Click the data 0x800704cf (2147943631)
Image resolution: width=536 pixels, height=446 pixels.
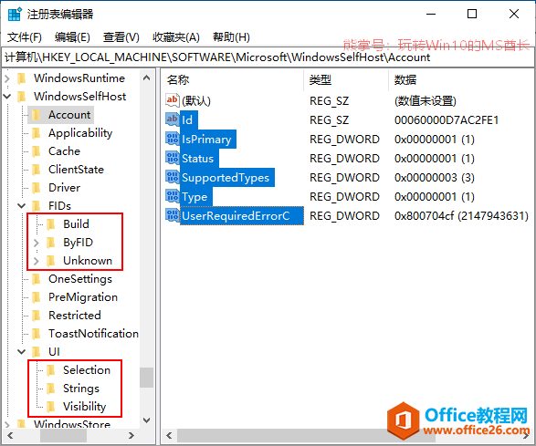pos(461,216)
